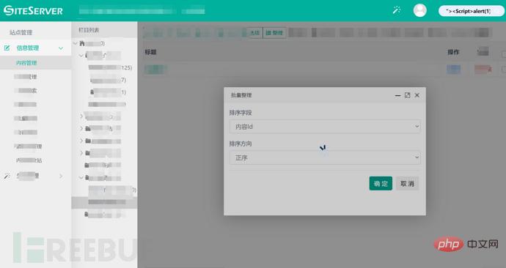Select the 信息管理 menu item
506x268 pixels.
tap(28, 48)
